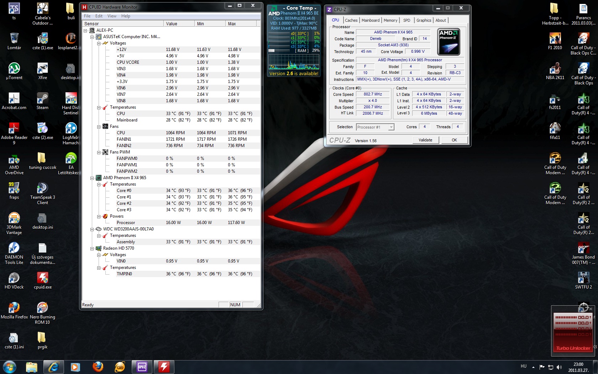Viewport: 598px width, 374px height.
Task: Collapse the Powers tree node
Action: (x=99, y=216)
